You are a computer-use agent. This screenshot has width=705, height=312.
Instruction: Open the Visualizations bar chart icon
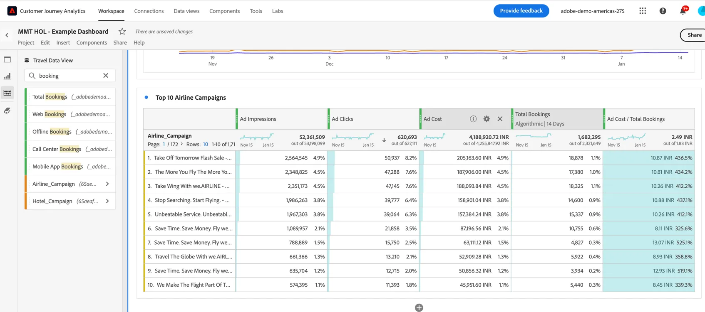coord(7,76)
